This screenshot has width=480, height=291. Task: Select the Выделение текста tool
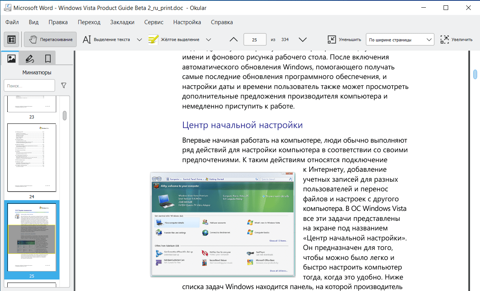pyautogui.click(x=107, y=39)
